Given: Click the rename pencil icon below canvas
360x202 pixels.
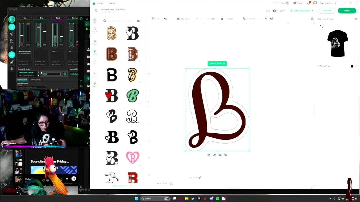Looking at the screenshot, I should (x=200, y=177).
